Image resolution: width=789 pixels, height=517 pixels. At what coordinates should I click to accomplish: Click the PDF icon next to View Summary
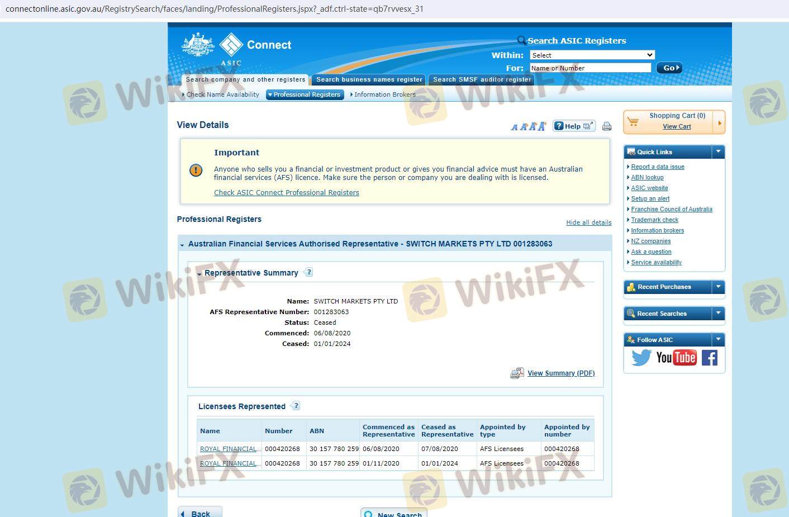pyautogui.click(x=517, y=373)
